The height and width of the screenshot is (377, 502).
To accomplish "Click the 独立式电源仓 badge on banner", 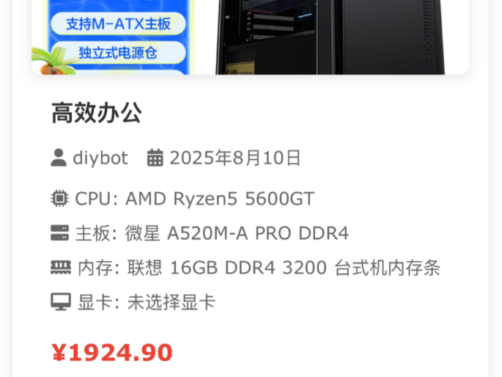I will 118,53.
